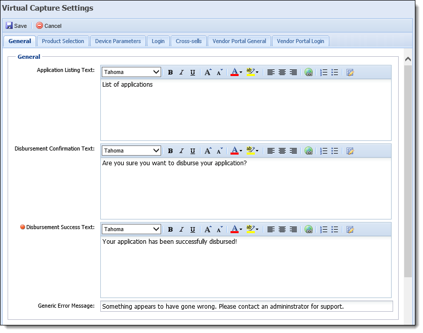Viewport: 423px width, 333px height.
Task: Switch to source edit in Disbursement Success editor
Action: (x=350, y=230)
